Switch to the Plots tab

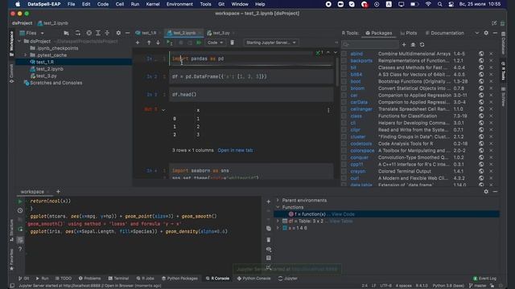pos(409,33)
